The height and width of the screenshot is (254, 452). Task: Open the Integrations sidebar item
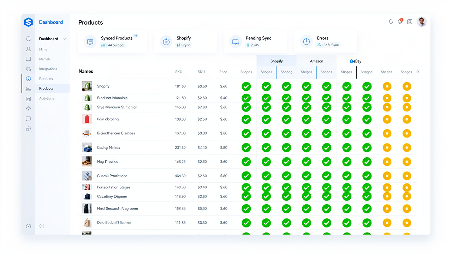click(x=48, y=69)
